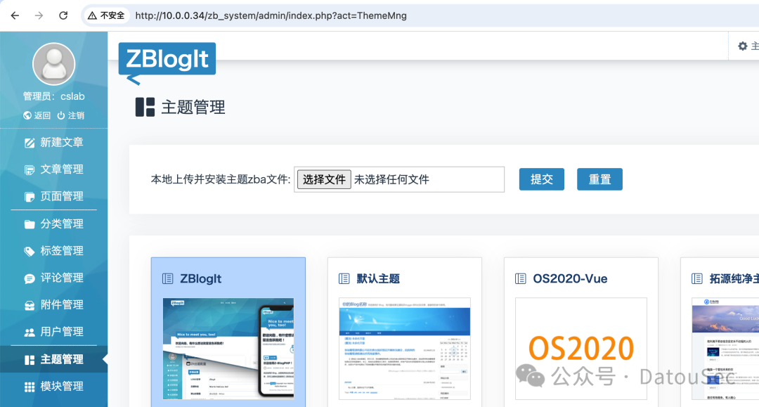
Task: Click the icon beside OS2020-Vue title
Action: click(520, 279)
